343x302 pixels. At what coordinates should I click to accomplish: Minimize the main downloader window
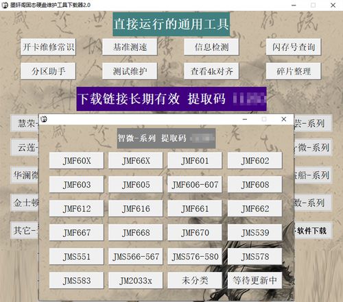pos(294,5)
